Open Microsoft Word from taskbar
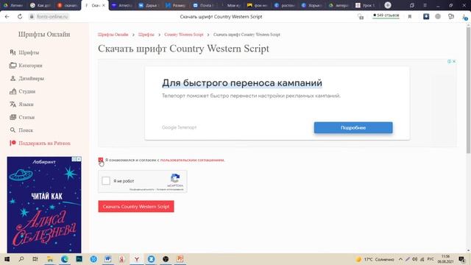471x265 pixels. pos(108,259)
